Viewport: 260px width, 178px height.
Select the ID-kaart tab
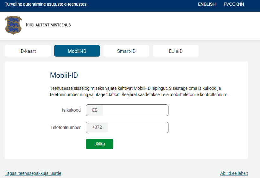pyautogui.click(x=28, y=51)
